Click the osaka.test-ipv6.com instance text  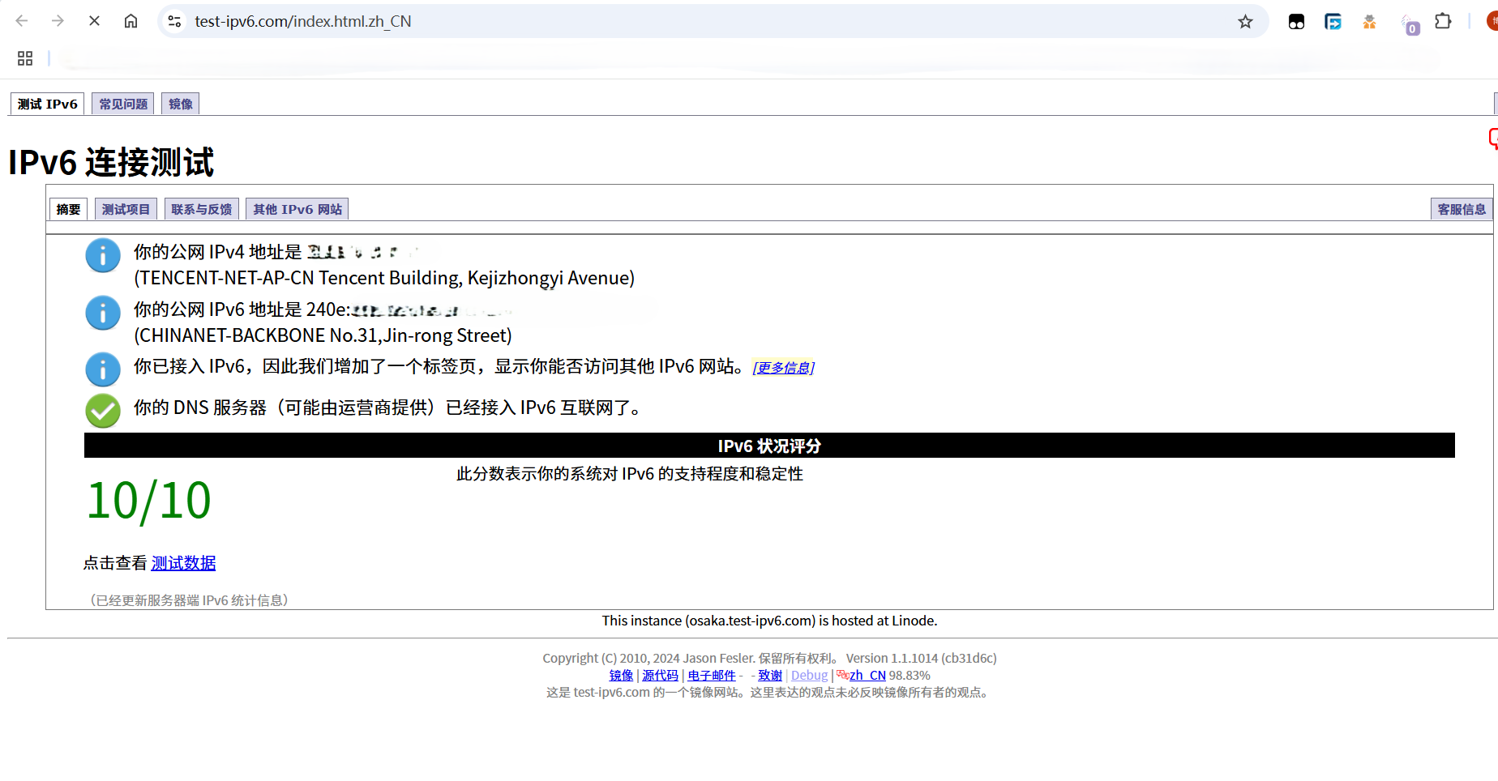click(x=769, y=621)
